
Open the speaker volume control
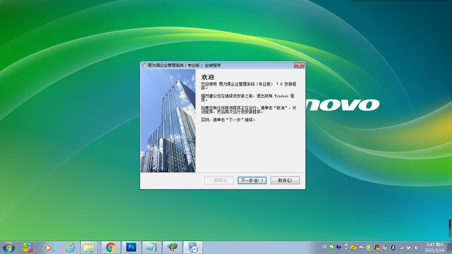[x=417, y=247]
